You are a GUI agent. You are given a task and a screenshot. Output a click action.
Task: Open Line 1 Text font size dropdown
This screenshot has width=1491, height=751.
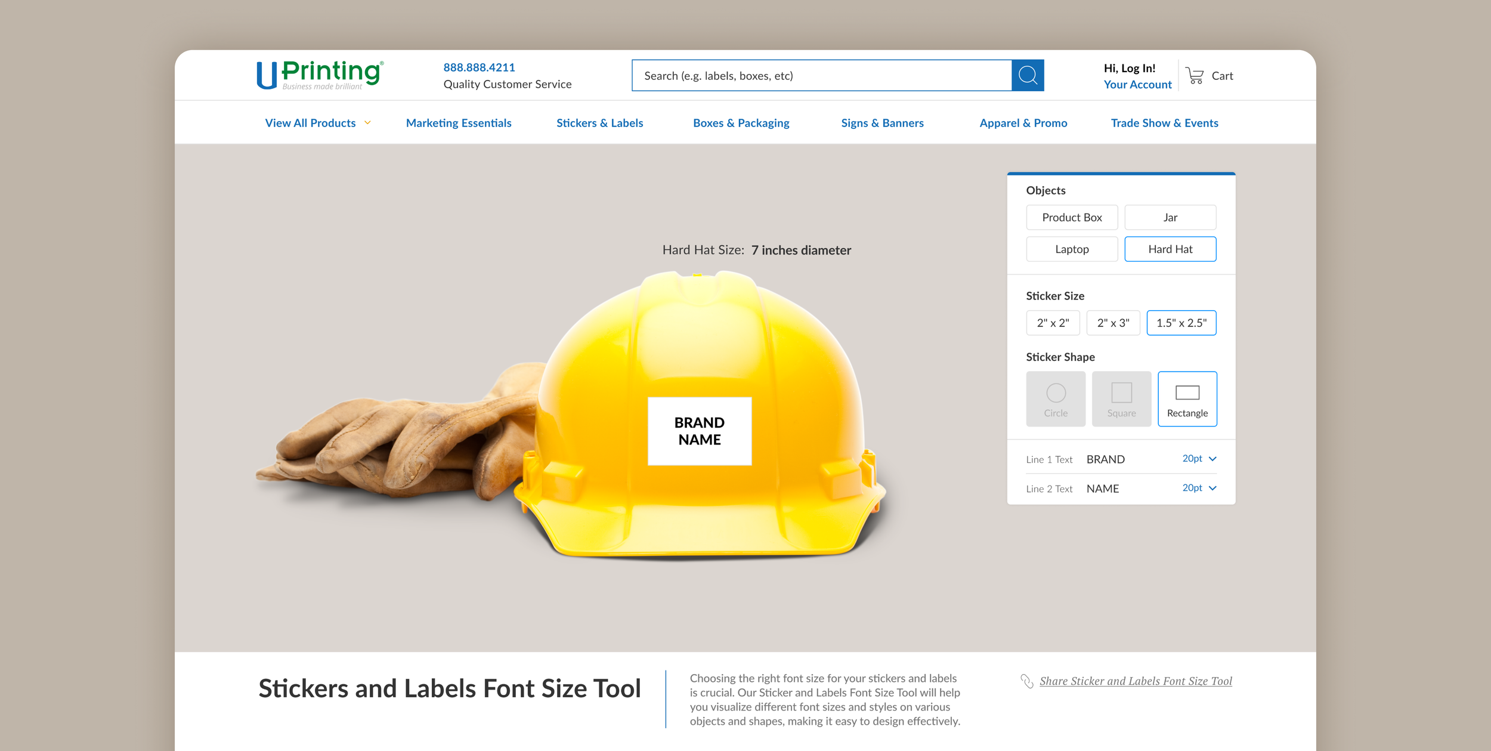pyautogui.click(x=1199, y=459)
